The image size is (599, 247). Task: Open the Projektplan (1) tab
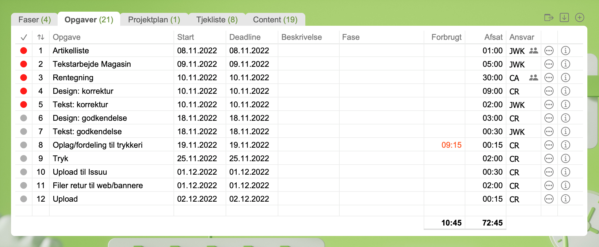(x=154, y=20)
